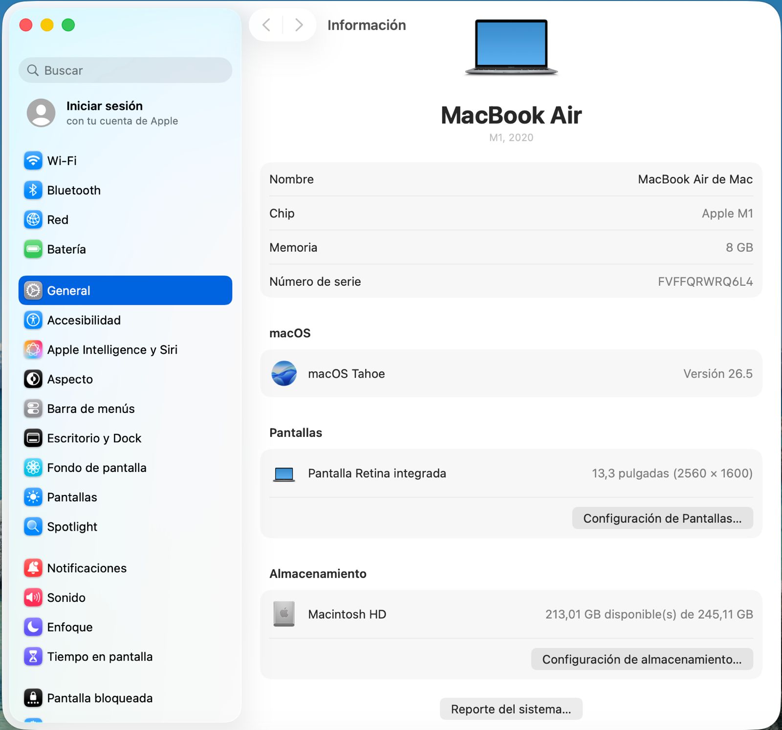This screenshot has height=730, width=782.
Task: Click the user avatar icon
Action: pyautogui.click(x=41, y=113)
